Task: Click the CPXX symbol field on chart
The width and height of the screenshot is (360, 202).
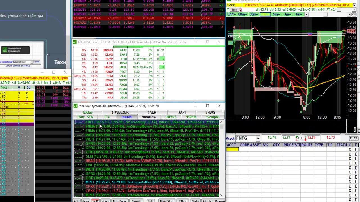Action: (x=235, y=5)
